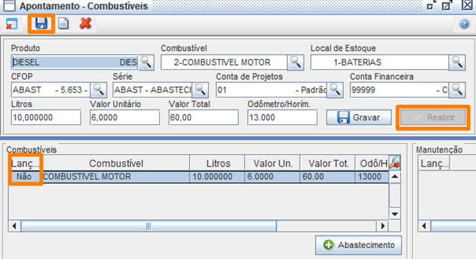476x259 pixels.
Task: Focus the Valor Unitário field
Action: point(124,118)
